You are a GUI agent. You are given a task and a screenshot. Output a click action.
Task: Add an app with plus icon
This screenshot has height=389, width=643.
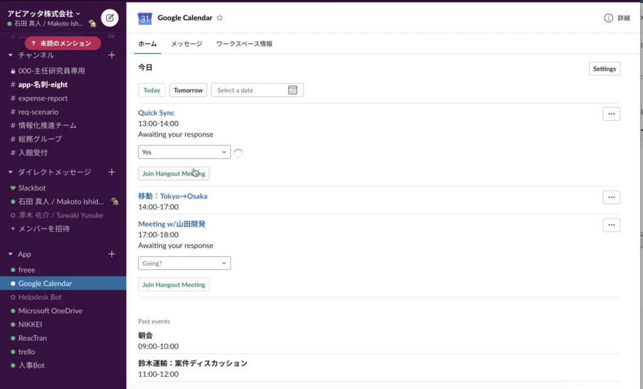(x=112, y=254)
